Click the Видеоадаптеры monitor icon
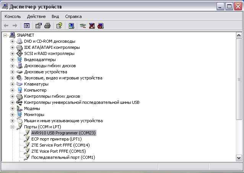This screenshot has height=173, width=244. 19,60
